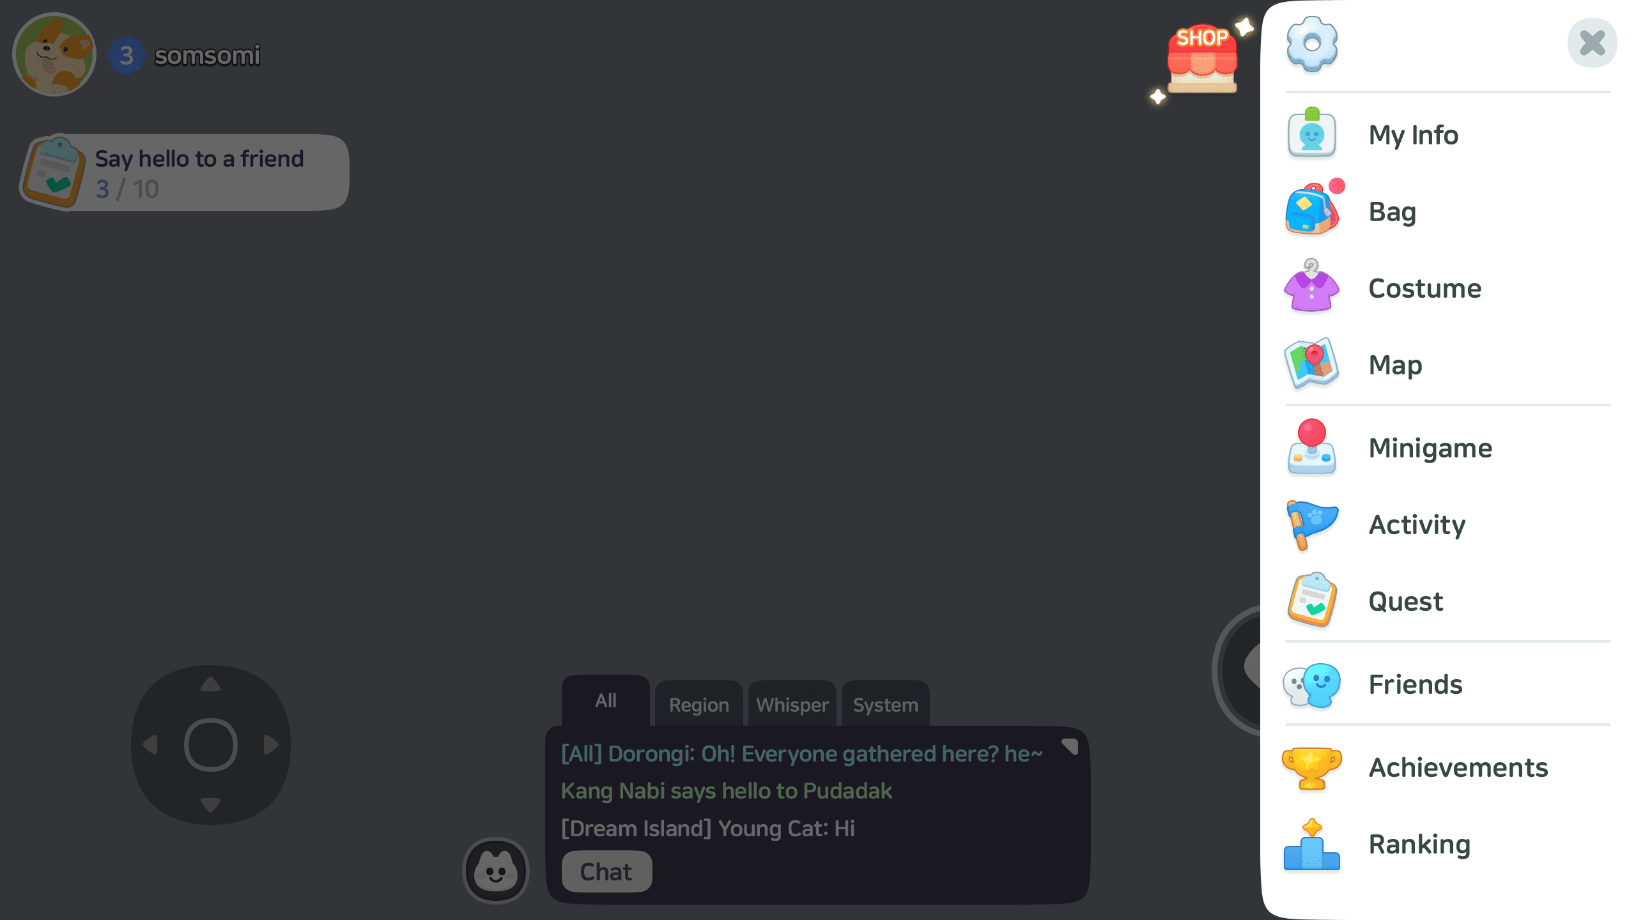Switch to the Region chat tab
This screenshot has width=1636, height=920.
click(698, 704)
